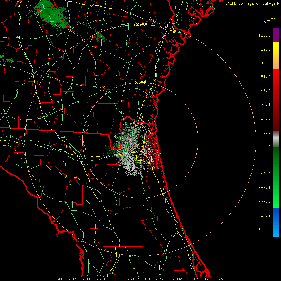Click the gray near-zero segment of the color bar
281x281 pixels.
pyautogui.click(x=276, y=138)
